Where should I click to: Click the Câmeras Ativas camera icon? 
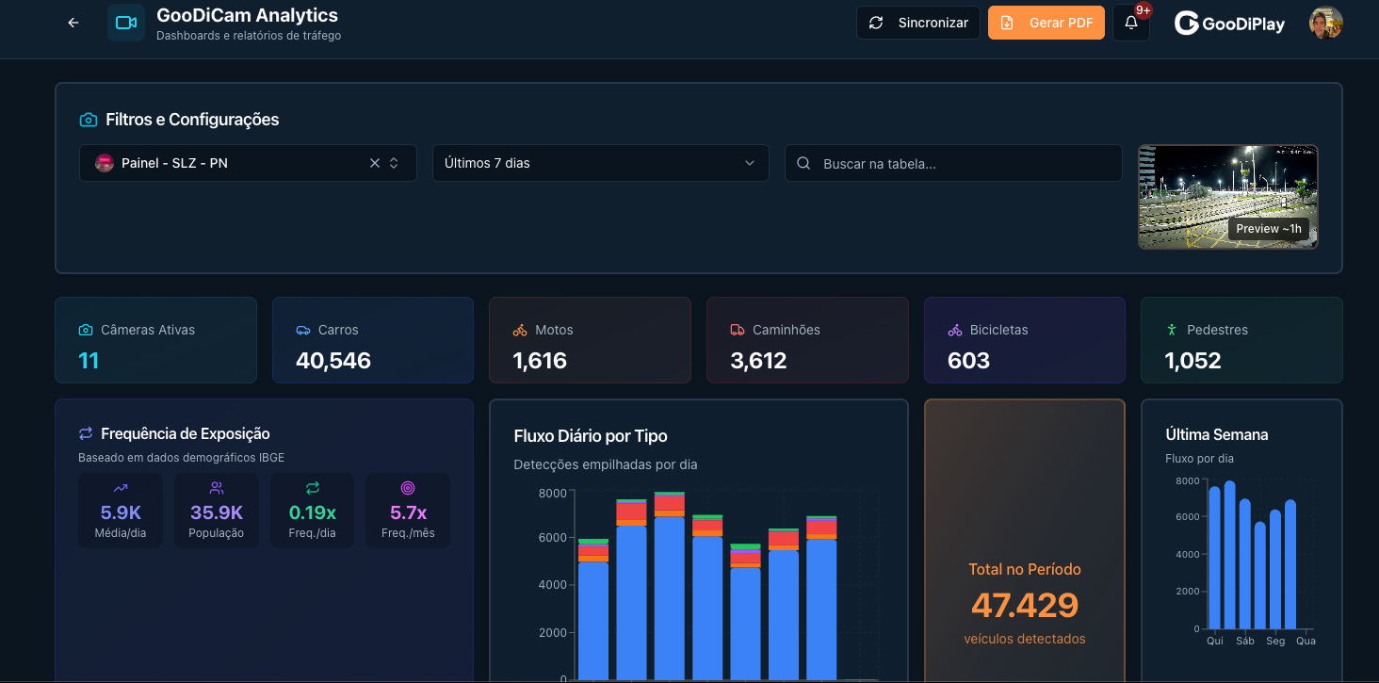[86, 330]
